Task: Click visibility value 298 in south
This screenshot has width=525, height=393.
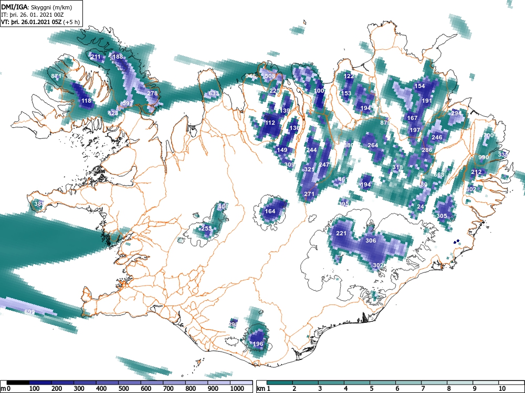Action: (x=233, y=324)
